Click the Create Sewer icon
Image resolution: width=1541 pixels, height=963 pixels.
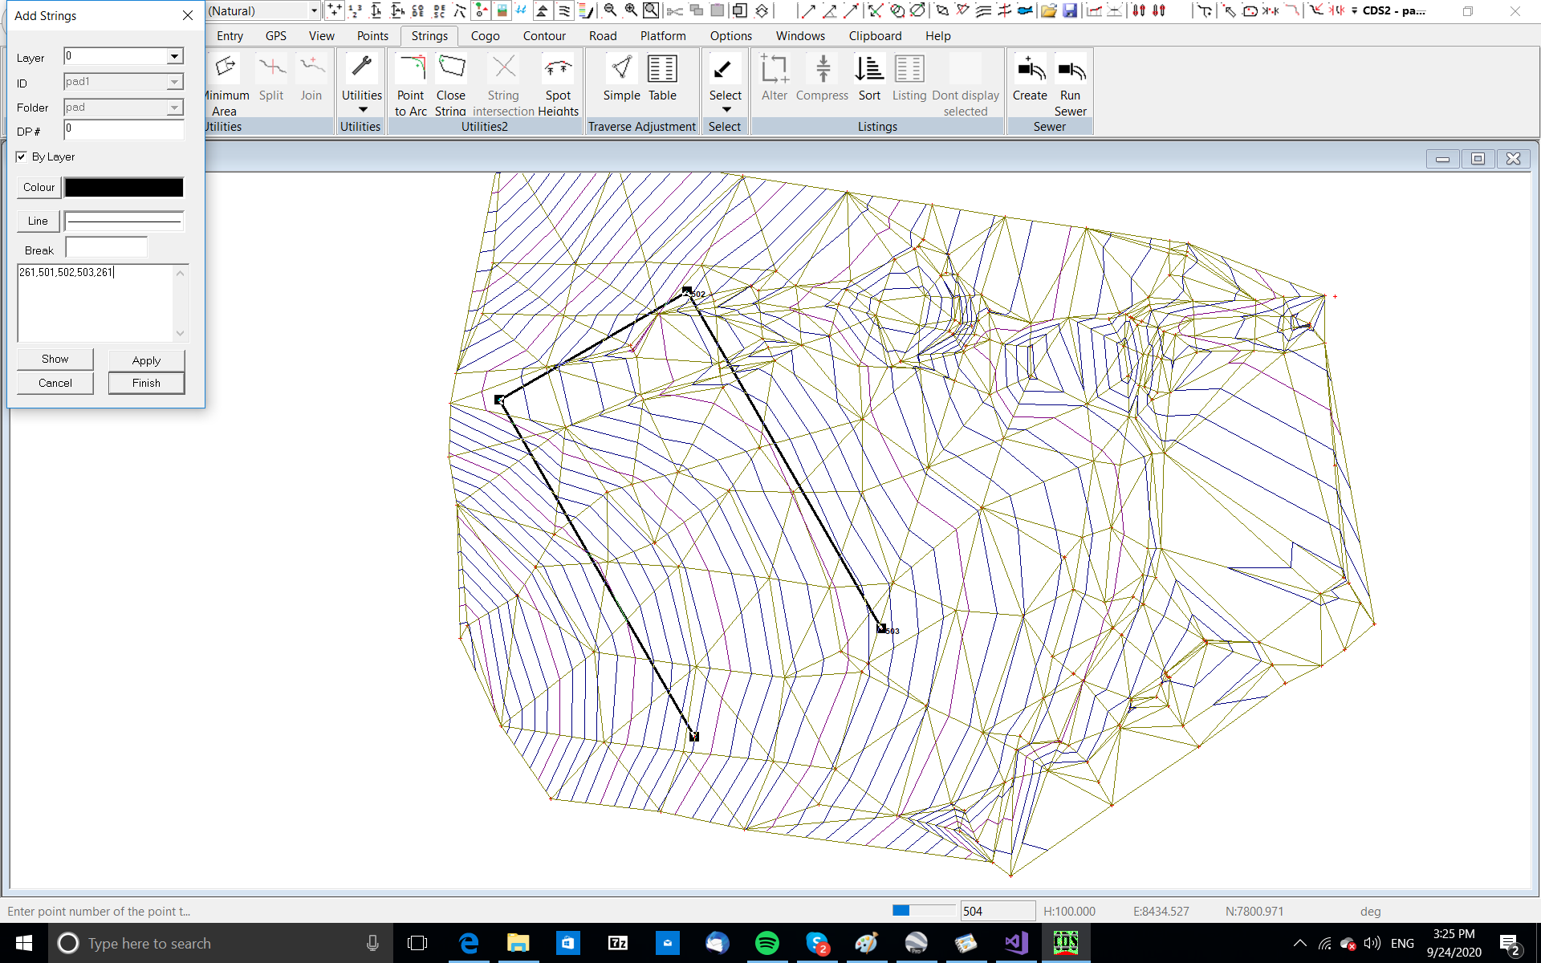[x=1030, y=70]
